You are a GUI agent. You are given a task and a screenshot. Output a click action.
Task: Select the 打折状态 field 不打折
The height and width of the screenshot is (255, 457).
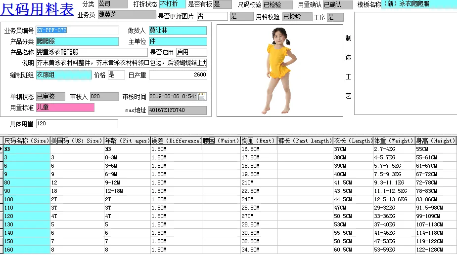coord(172,4)
